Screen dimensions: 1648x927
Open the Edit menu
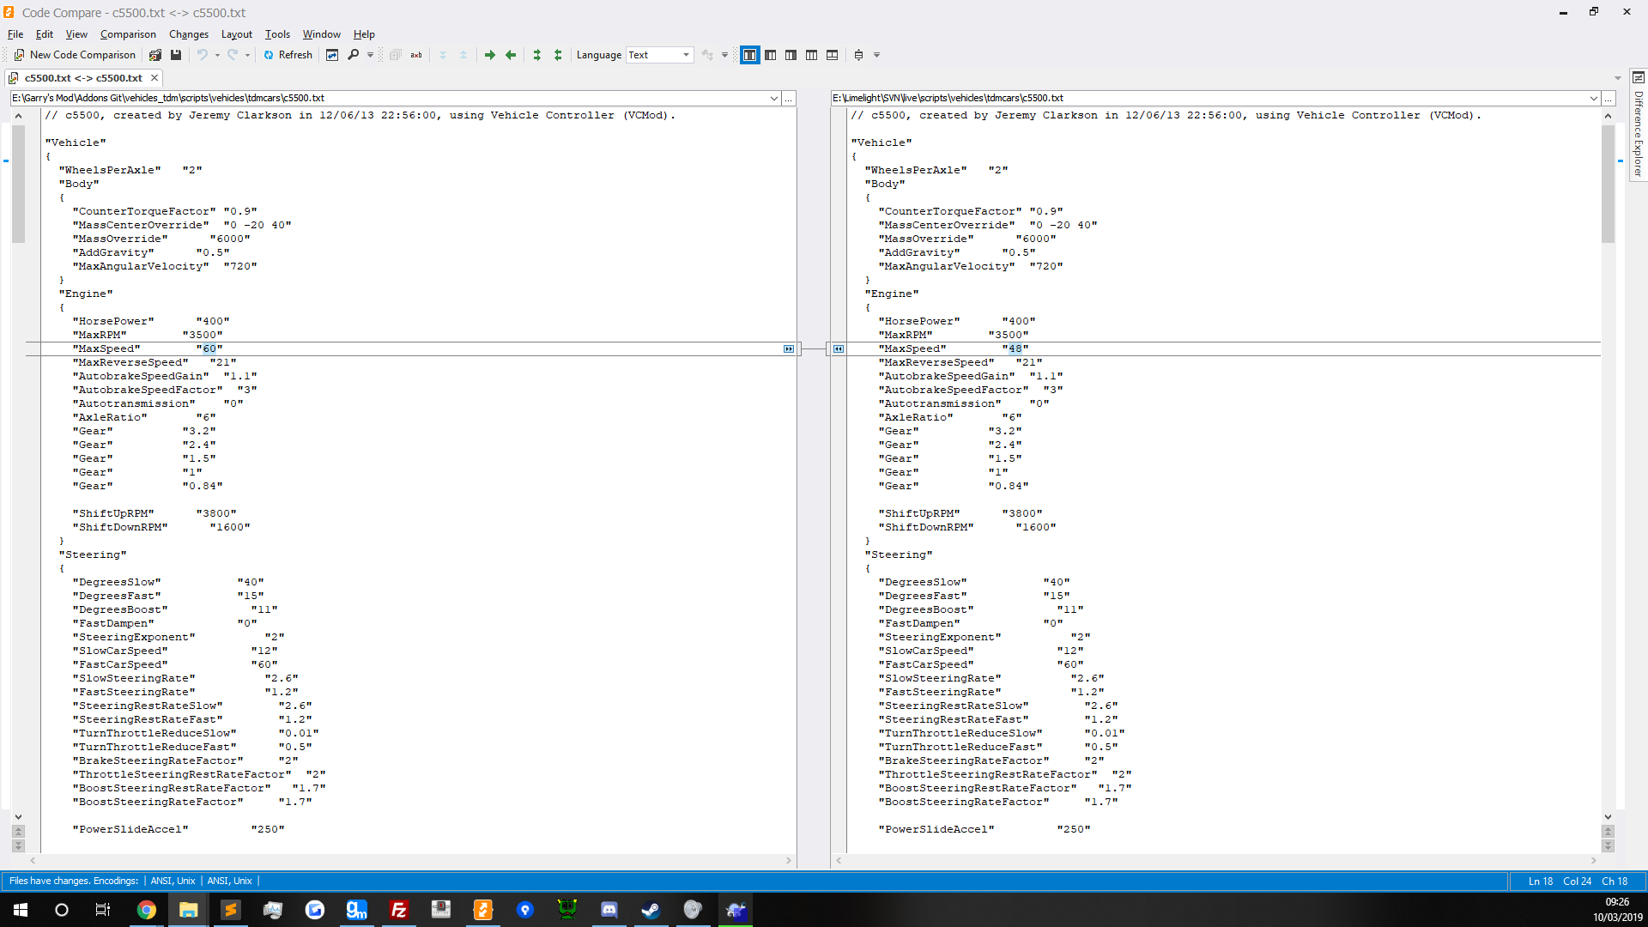44,34
